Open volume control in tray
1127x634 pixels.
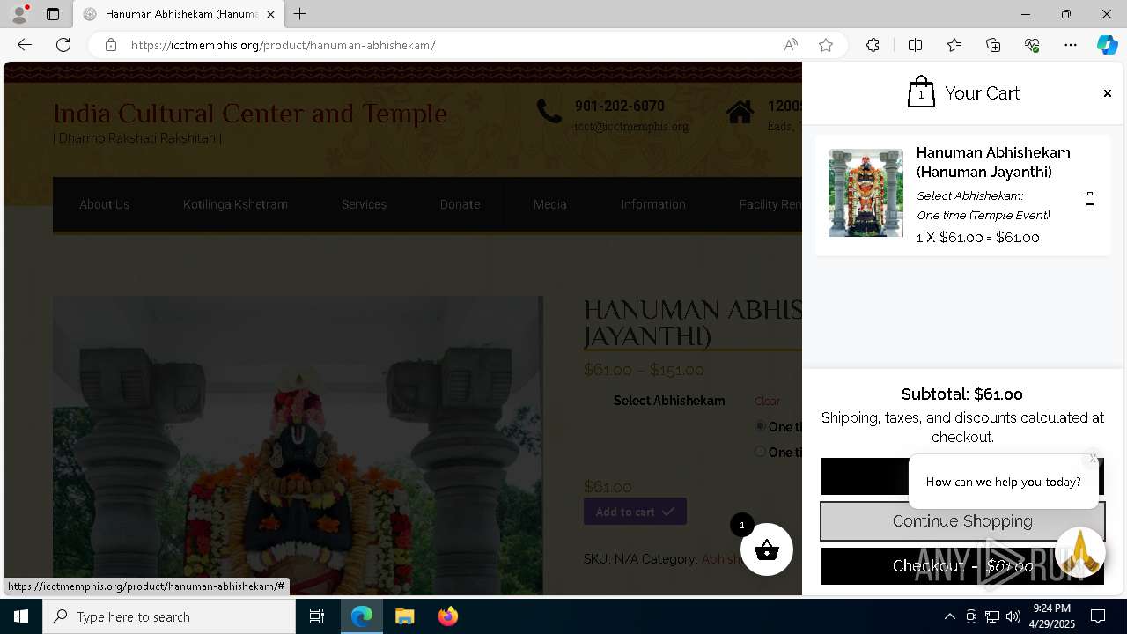[x=1013, y=616]
